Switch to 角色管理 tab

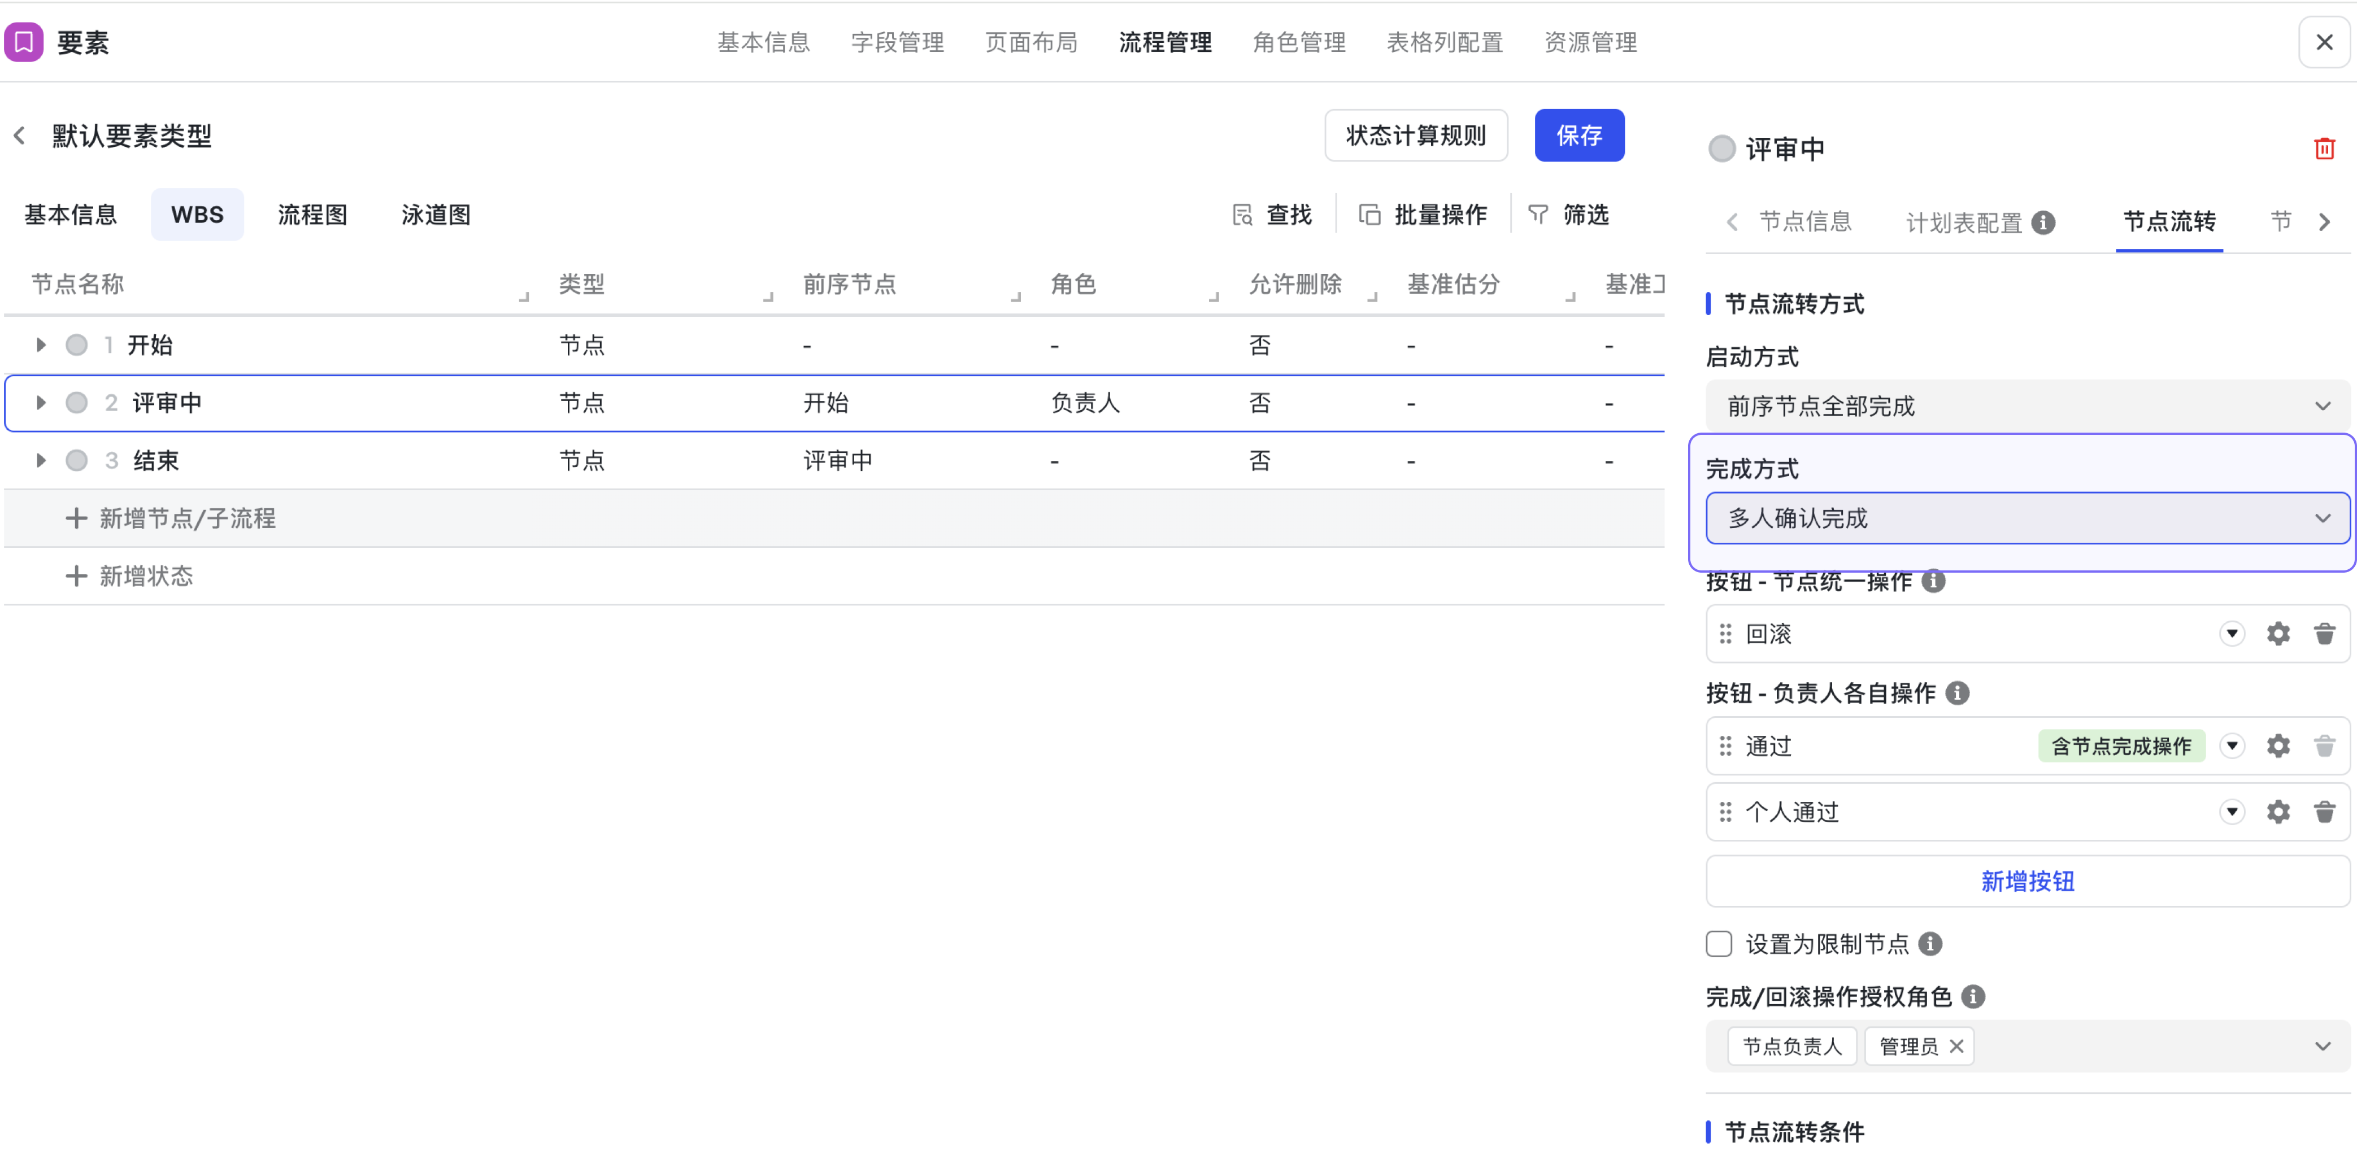click(x=1299, y=42)
